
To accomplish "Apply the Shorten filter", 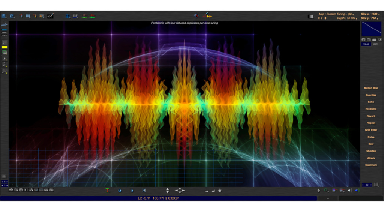I will [x=371, y=151].
